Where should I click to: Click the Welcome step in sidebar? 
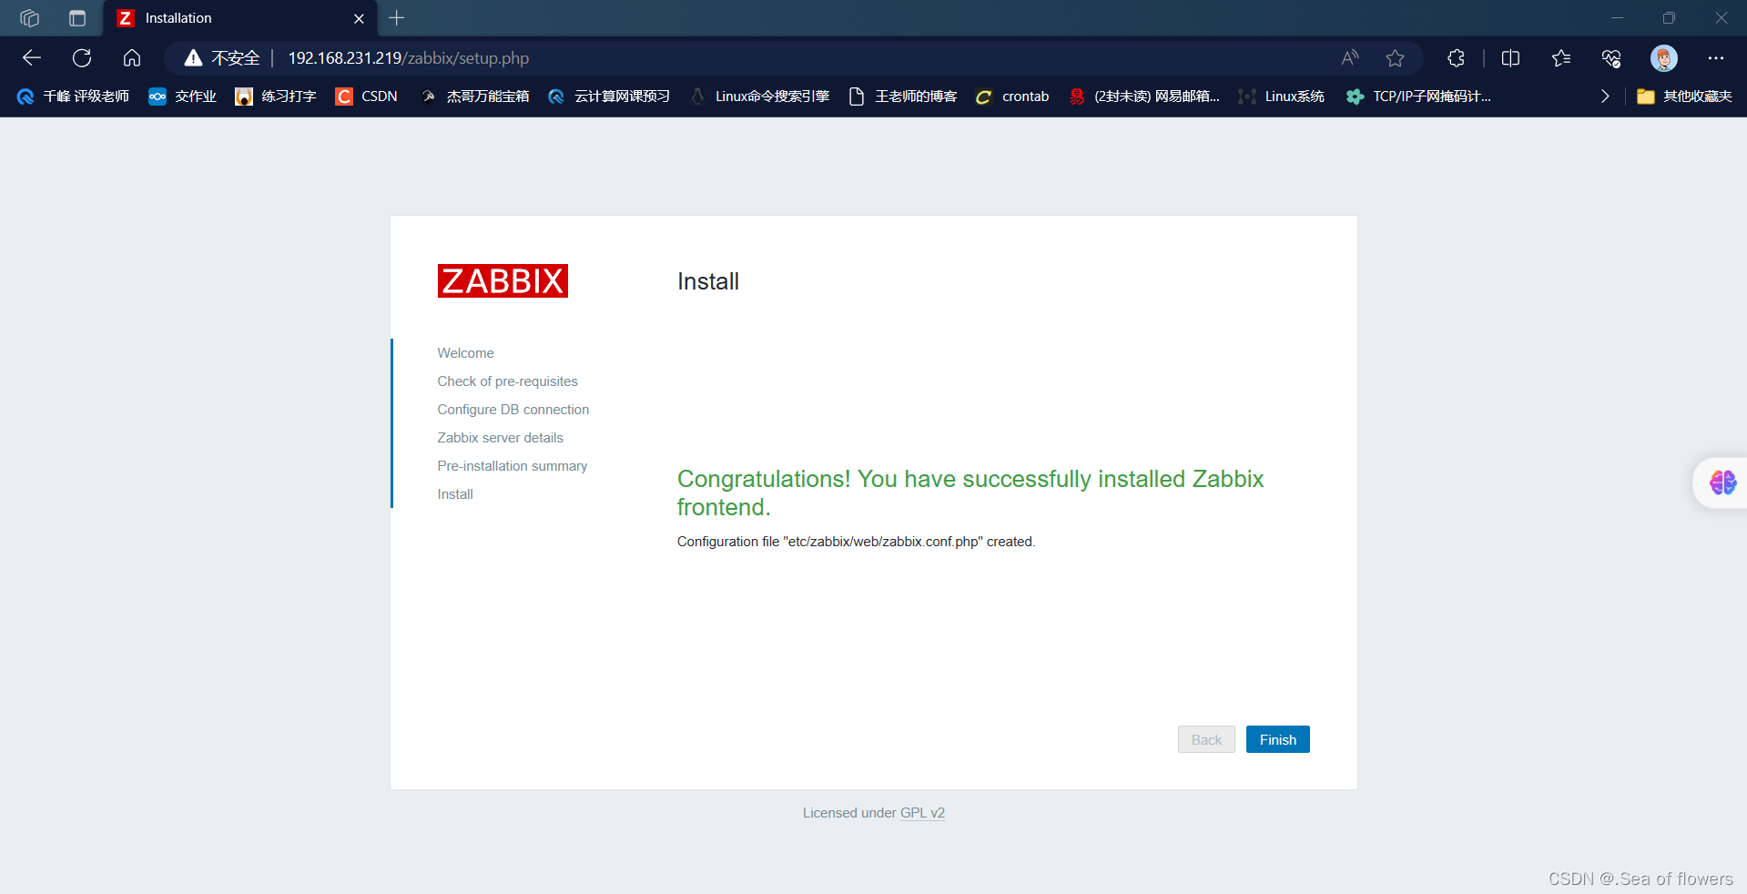(465, 353)
